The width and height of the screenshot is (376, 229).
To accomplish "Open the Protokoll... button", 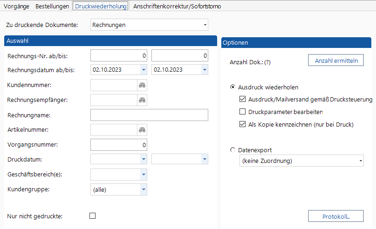I will point(336,216).
